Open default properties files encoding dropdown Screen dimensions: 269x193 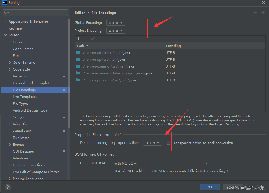point(152,143)
